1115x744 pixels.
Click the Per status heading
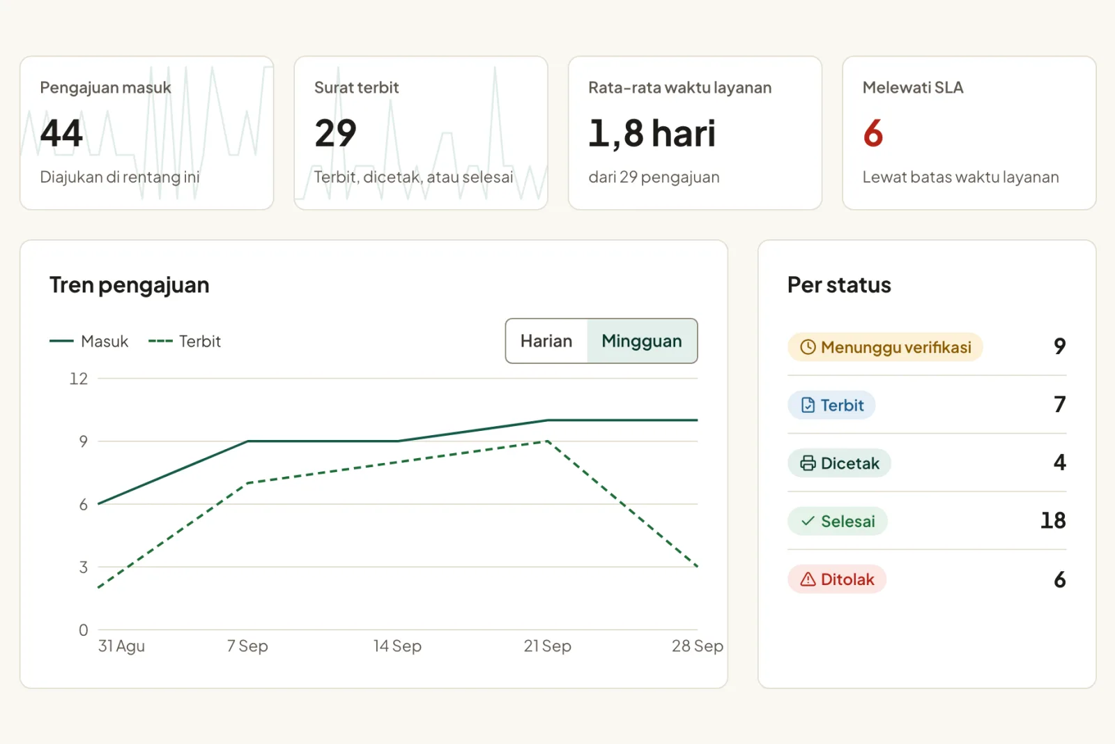(839, 285)
